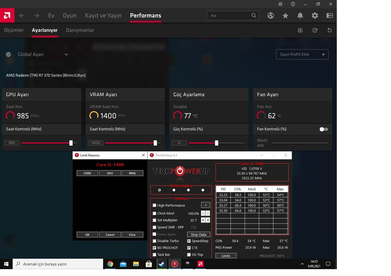Viewport: 391px width, 276px height.
Task: Open File Explorer from the taskbar
Action: tap(136, 264)
